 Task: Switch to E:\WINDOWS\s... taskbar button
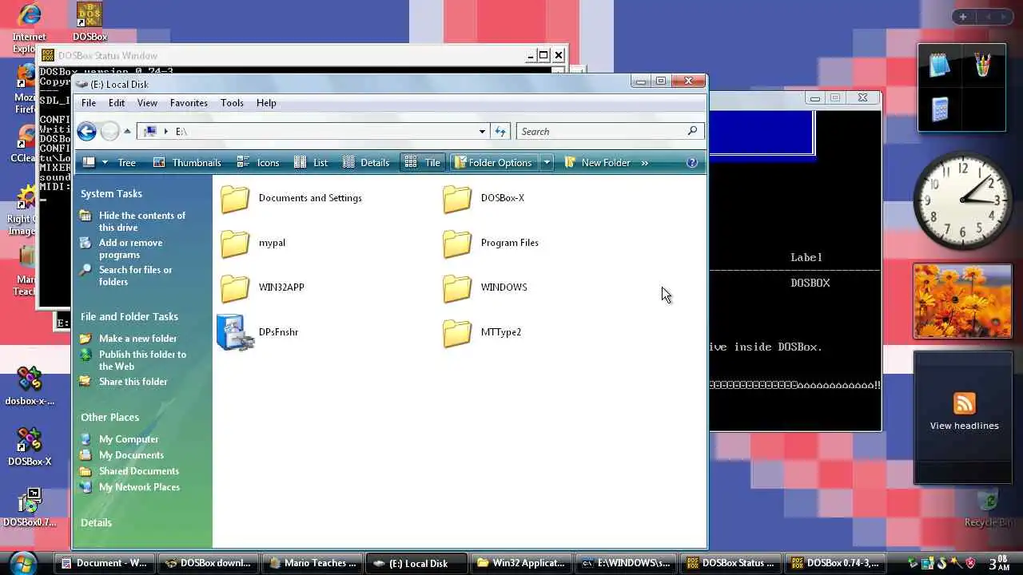click(x=625, y=563)
